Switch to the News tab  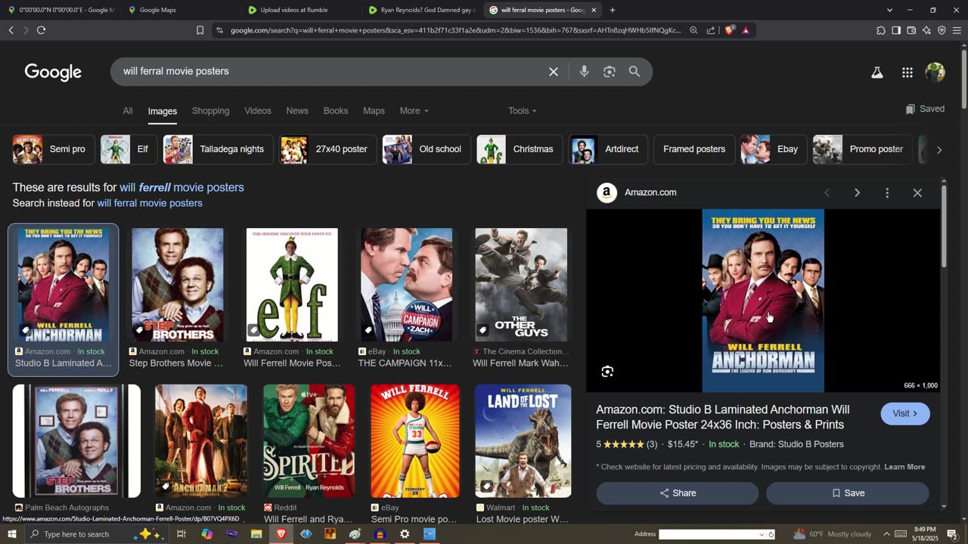pyautogui.click(x=297, y=111)
